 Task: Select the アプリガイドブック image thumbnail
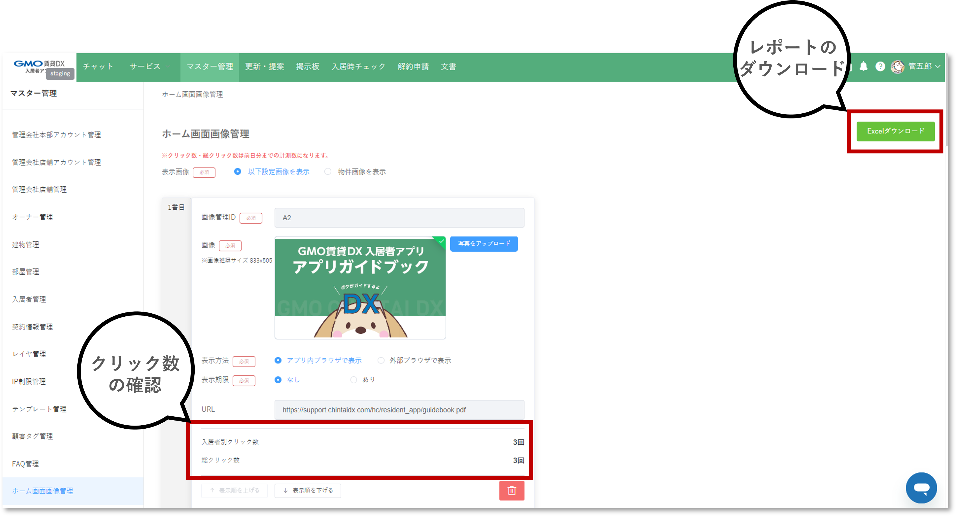click(x=360, y=288)
